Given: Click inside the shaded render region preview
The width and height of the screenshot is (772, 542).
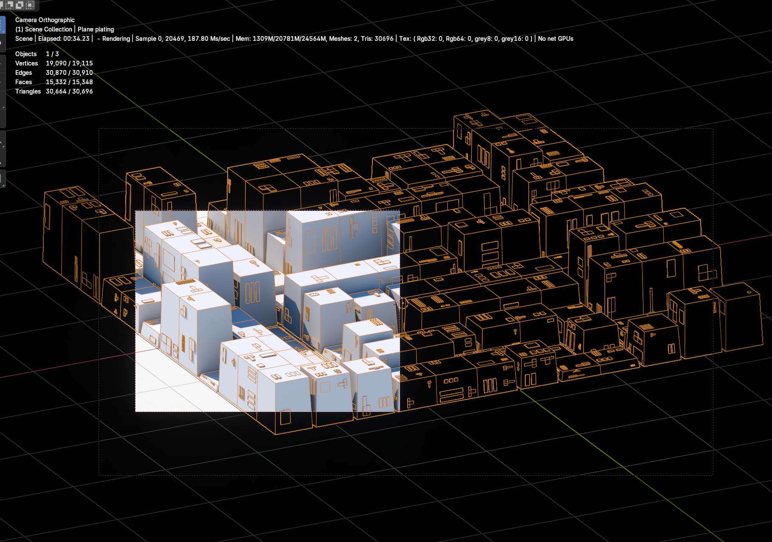Looking at the screenshot, I should pyautogui.click(x=268, y=311).
